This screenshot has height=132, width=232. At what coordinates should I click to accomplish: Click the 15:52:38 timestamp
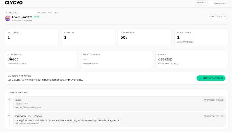pyautogui.click(x=213, y=100)
